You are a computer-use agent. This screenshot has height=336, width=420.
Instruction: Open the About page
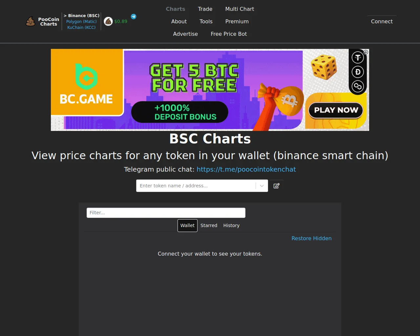click(179, 21)
